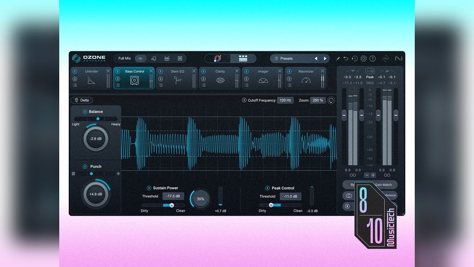Click the Peak Control Dirty/Clean slider

click(281, 205)
